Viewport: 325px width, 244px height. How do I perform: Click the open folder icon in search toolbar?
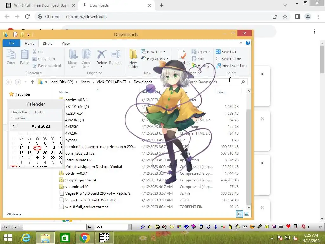click(x=150, y=227)
